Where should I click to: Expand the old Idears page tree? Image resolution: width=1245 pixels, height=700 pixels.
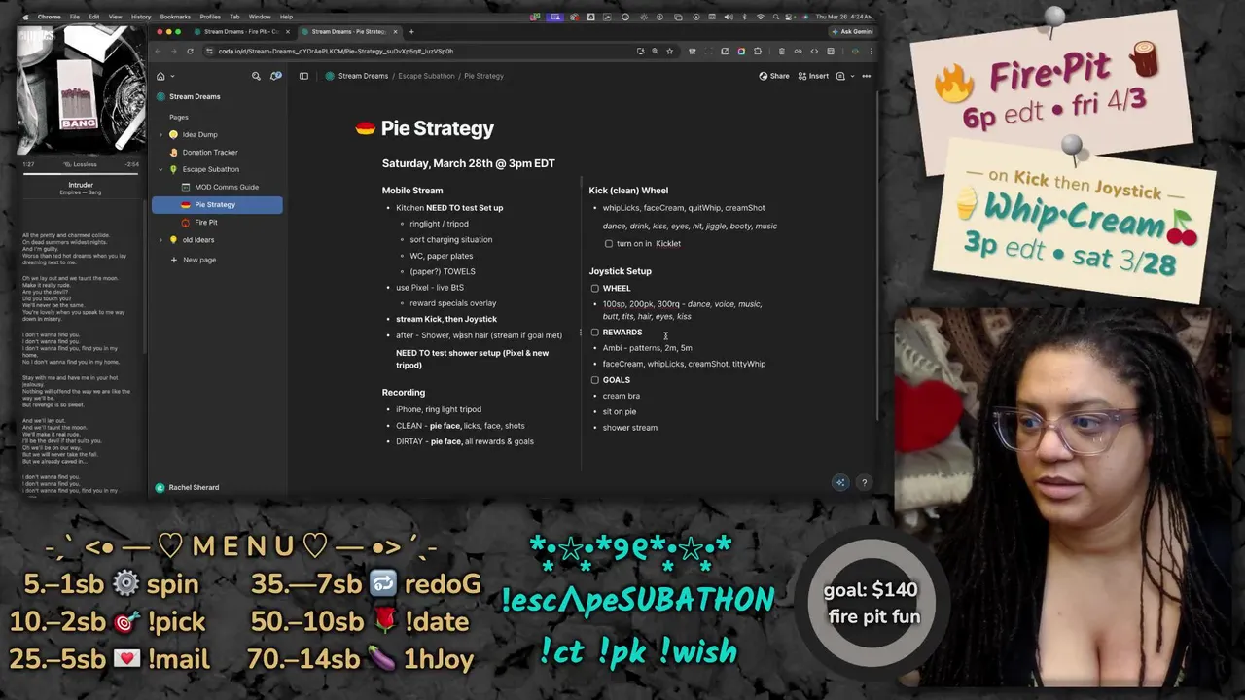[x=160, y=239]
